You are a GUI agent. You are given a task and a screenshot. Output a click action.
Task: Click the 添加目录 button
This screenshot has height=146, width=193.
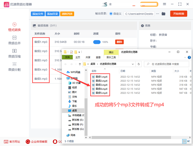[52, 14]
